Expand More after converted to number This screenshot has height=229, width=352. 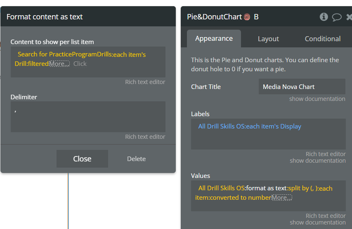[x=282, y=198]
